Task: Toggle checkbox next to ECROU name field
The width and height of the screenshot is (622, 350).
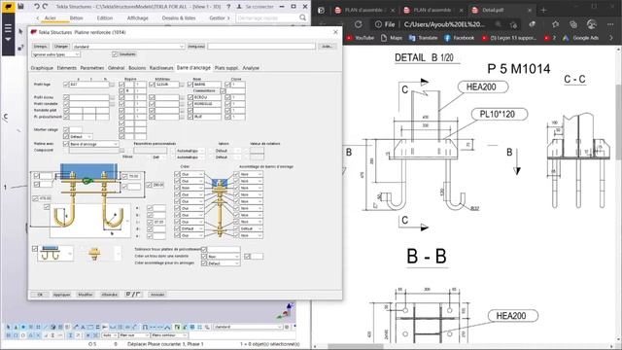Action: 190,97
